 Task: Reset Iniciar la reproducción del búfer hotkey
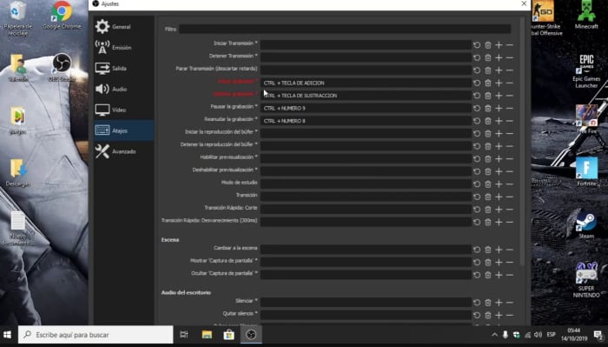477,134
